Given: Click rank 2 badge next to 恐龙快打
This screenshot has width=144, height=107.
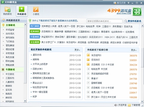Looking at the screenshot, I should [x=88, y=60].
